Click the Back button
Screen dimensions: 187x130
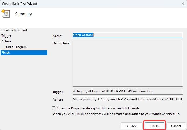tap(131, 126)
